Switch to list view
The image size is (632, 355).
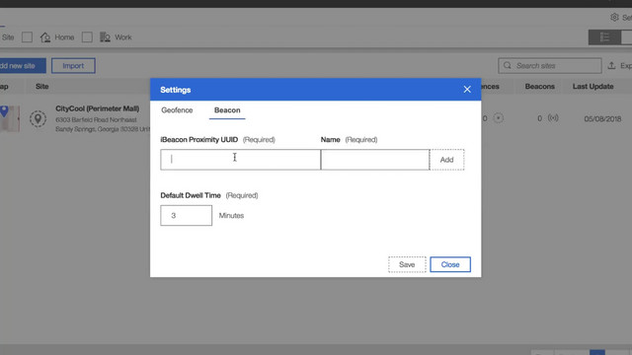pyautogui.click(x=604, y=37)
